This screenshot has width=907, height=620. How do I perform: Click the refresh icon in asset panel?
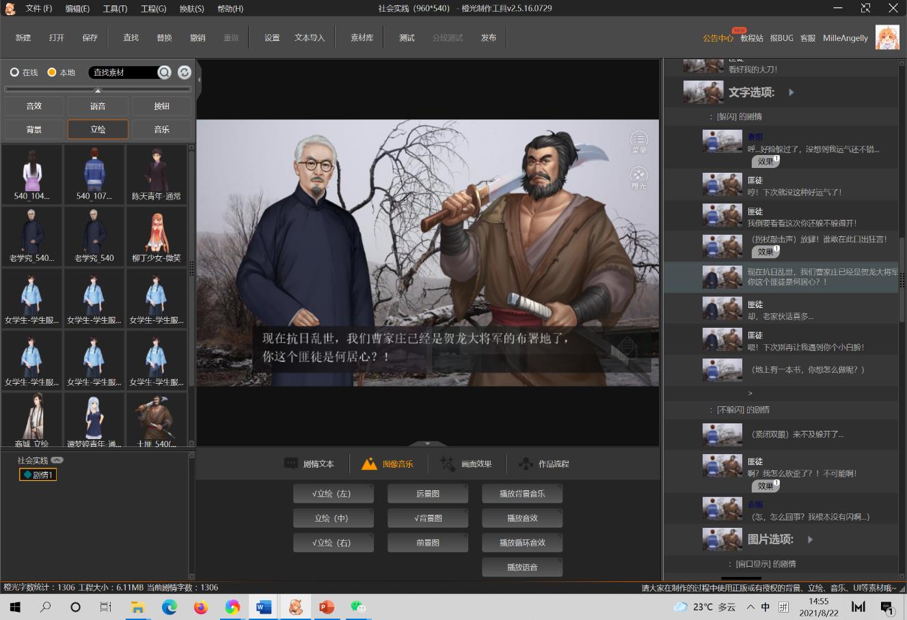[x=184, y=72]
